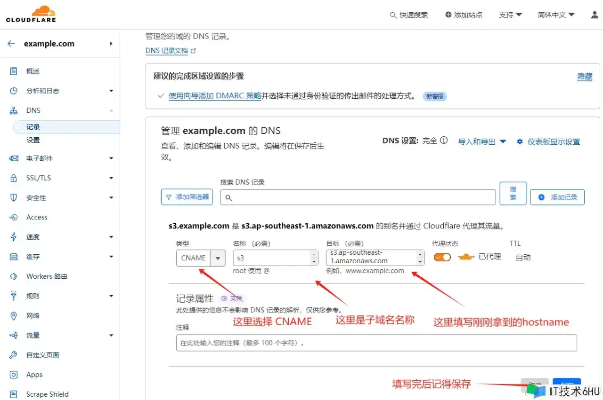Expand the example.com domain selector

[111, 44]
